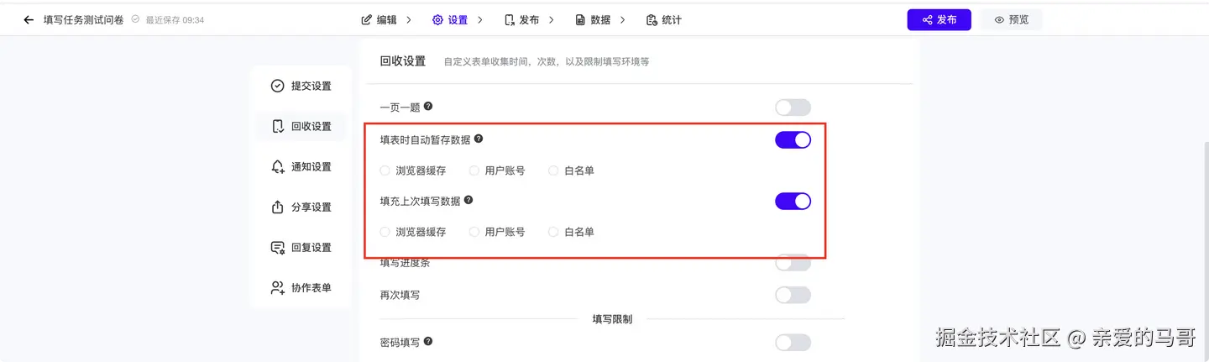Click help icon beside 密码填写
1209x362 pixels.
coord(428,342)
